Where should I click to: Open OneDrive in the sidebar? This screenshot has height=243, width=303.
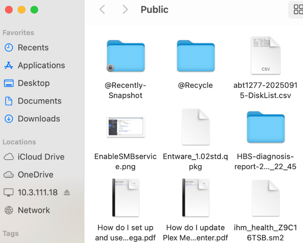coord(35,175)
